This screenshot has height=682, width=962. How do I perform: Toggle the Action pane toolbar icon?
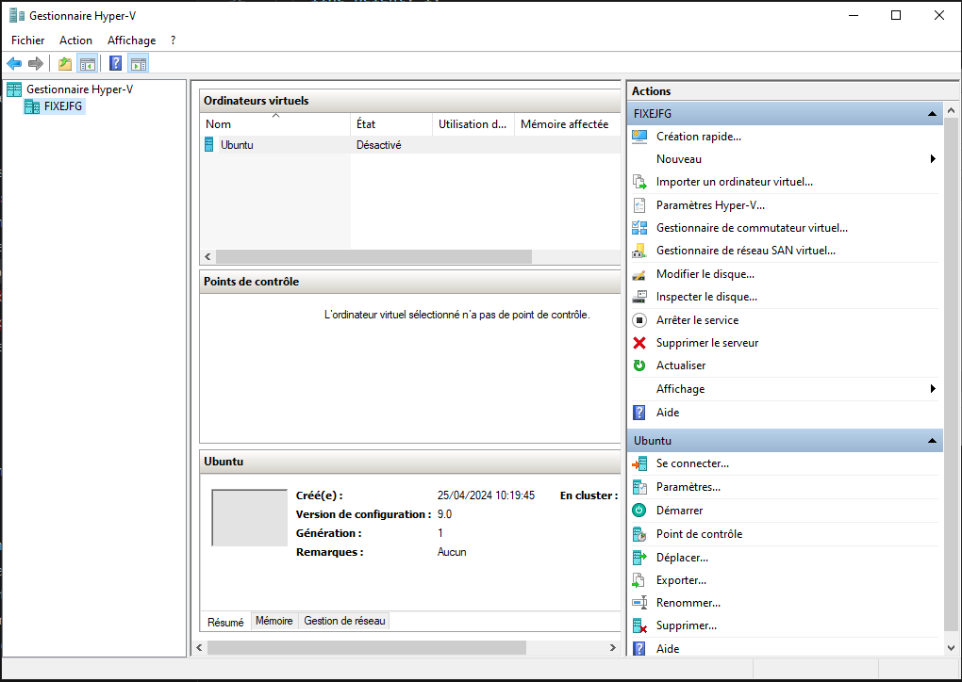pos(139,64)
